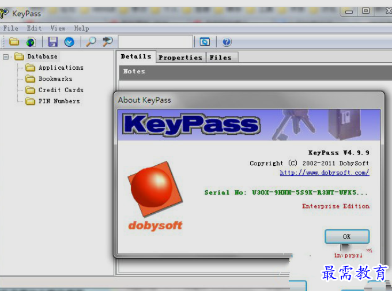Switch to the Details tab
392x291 pixels.
[x=136, y=56]
